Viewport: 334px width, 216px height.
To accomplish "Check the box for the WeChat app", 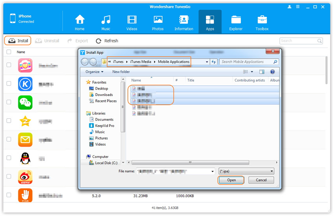I will click(9, 102).
